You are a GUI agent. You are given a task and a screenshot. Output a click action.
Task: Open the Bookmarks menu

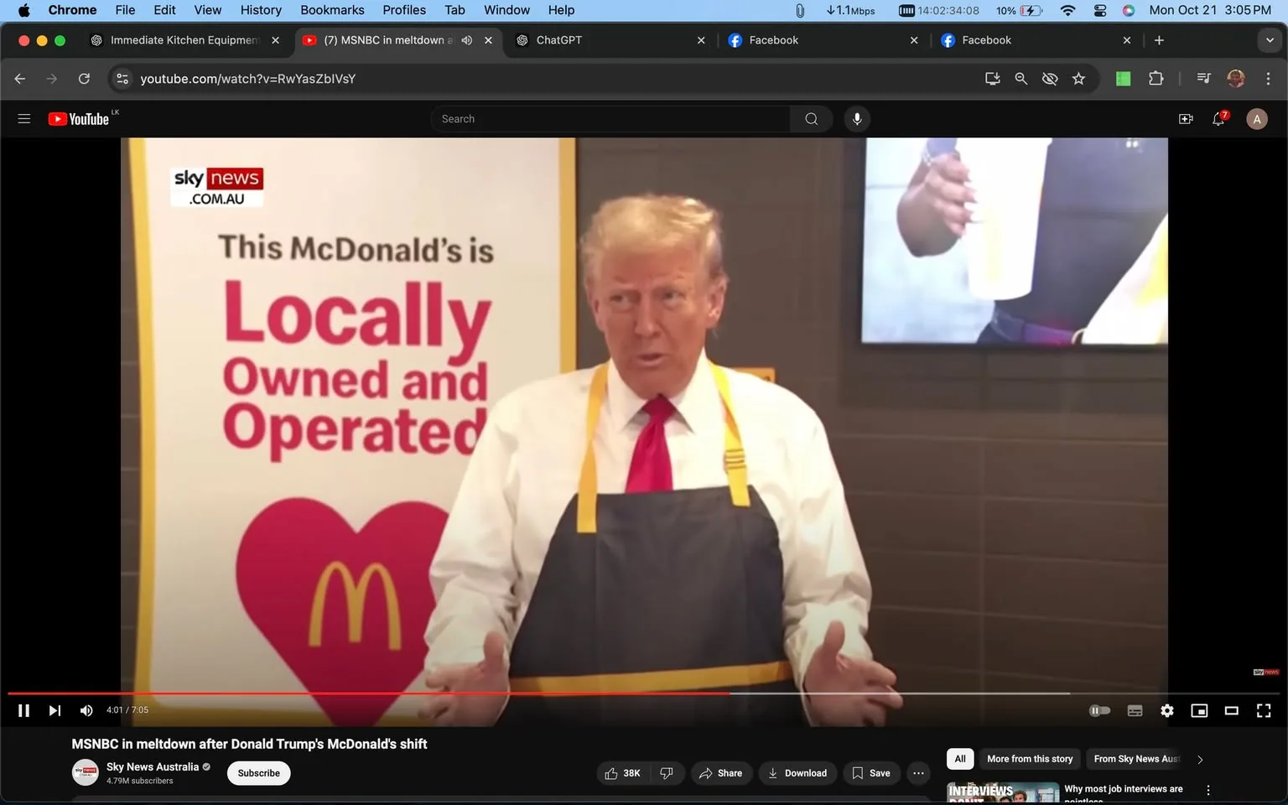coord(332,10)
